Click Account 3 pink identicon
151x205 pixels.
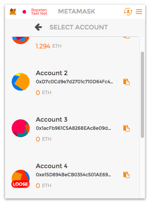[21, 128]
